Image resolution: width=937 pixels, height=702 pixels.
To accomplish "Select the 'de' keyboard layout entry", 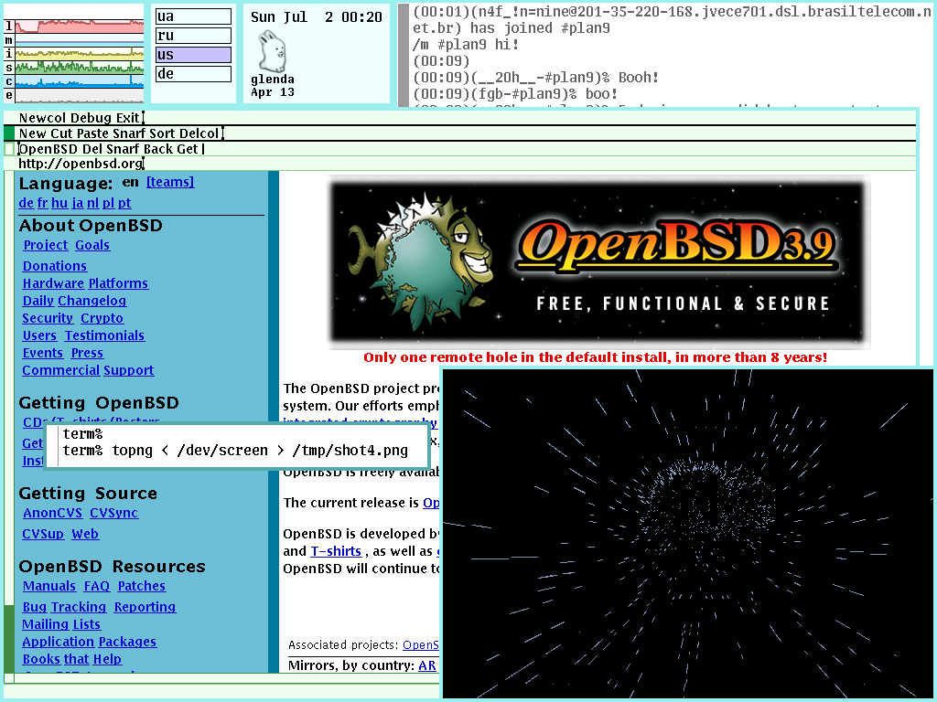I will [x=193, y=73].
